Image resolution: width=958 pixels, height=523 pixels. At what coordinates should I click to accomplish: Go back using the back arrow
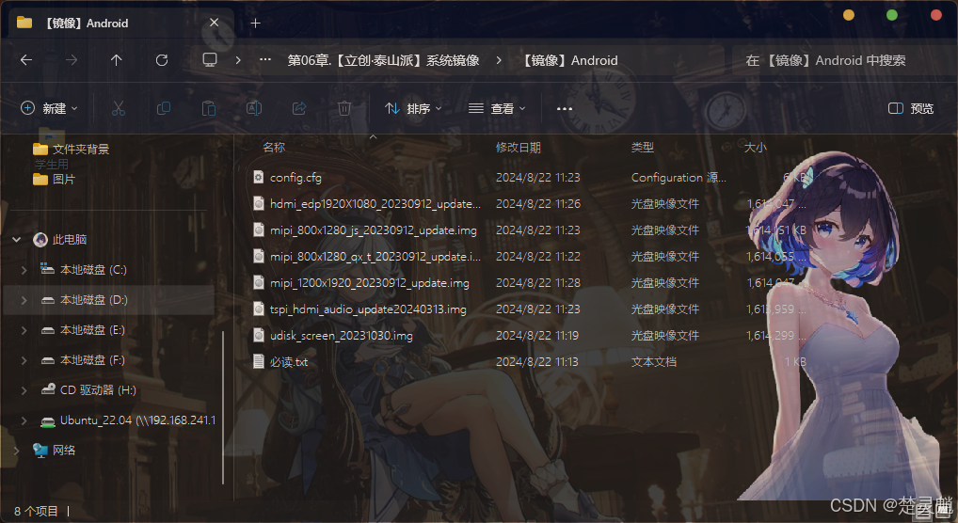[x=26, y=60]
